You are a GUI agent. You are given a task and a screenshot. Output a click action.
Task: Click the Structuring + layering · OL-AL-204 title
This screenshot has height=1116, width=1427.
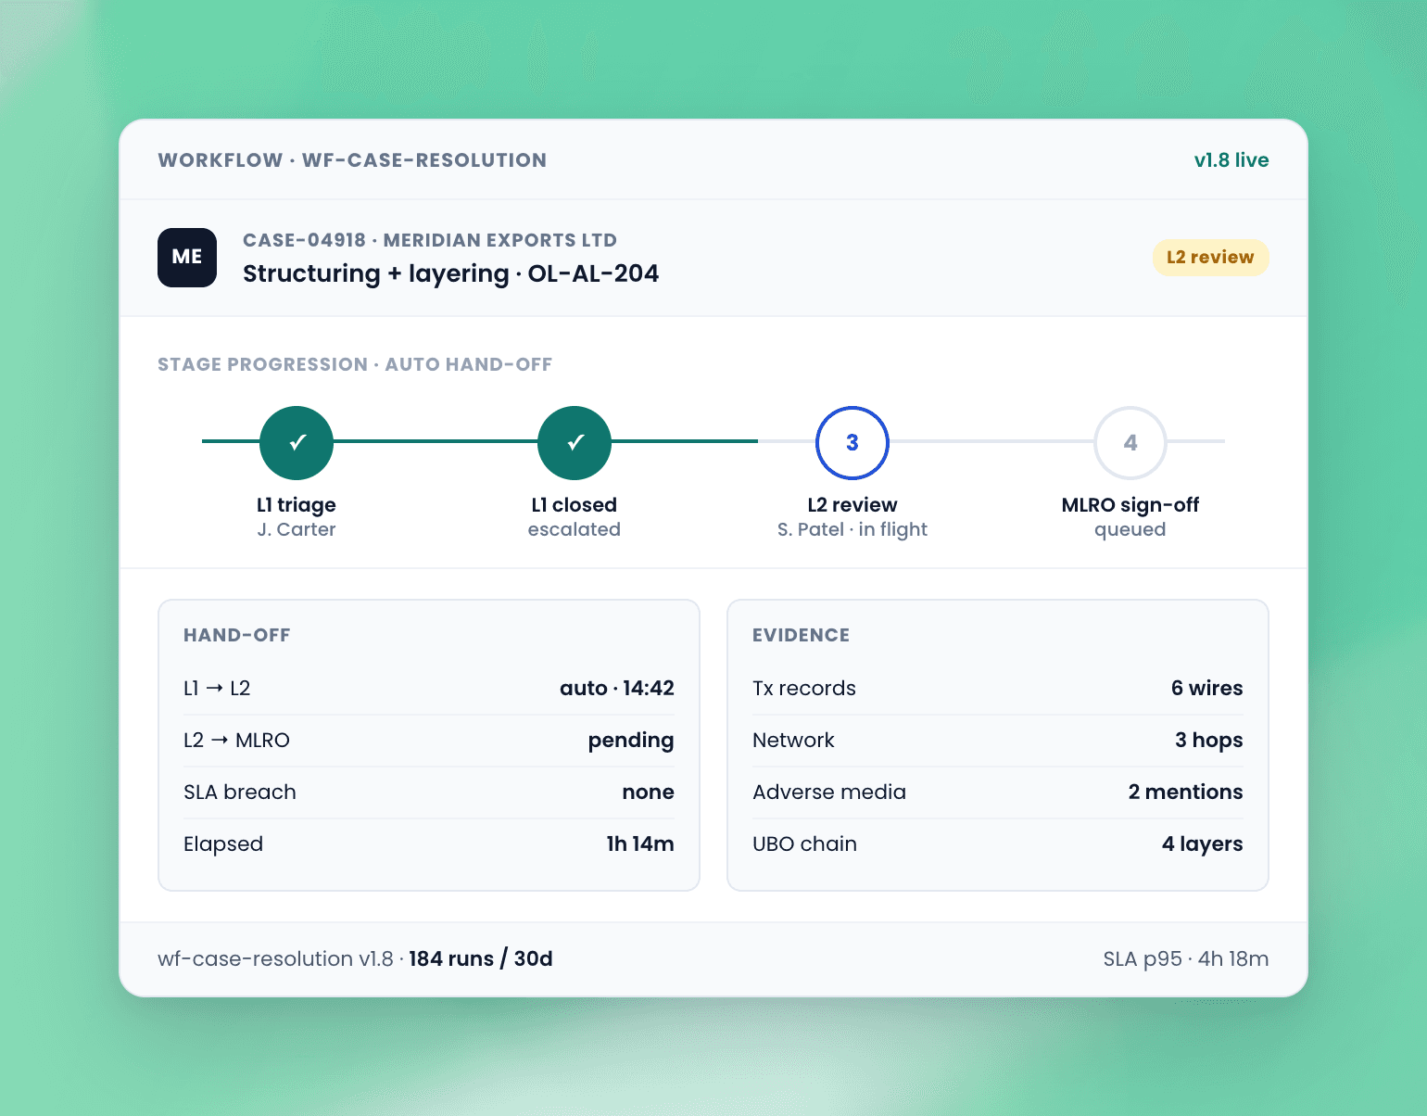[450, 273]
